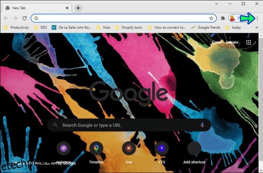Viewport: 263px width, 173px height.
Task: Open the De La Salle John Bo... bookmark
Action: tap(72, 27)
